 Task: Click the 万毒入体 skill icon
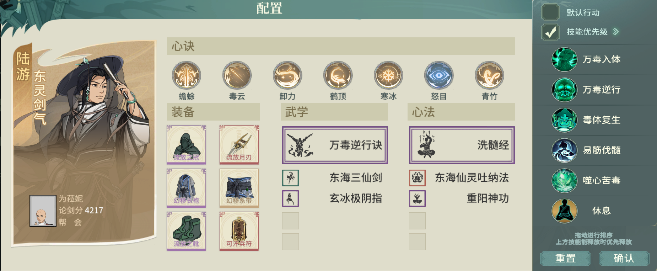tap(564, 59)
